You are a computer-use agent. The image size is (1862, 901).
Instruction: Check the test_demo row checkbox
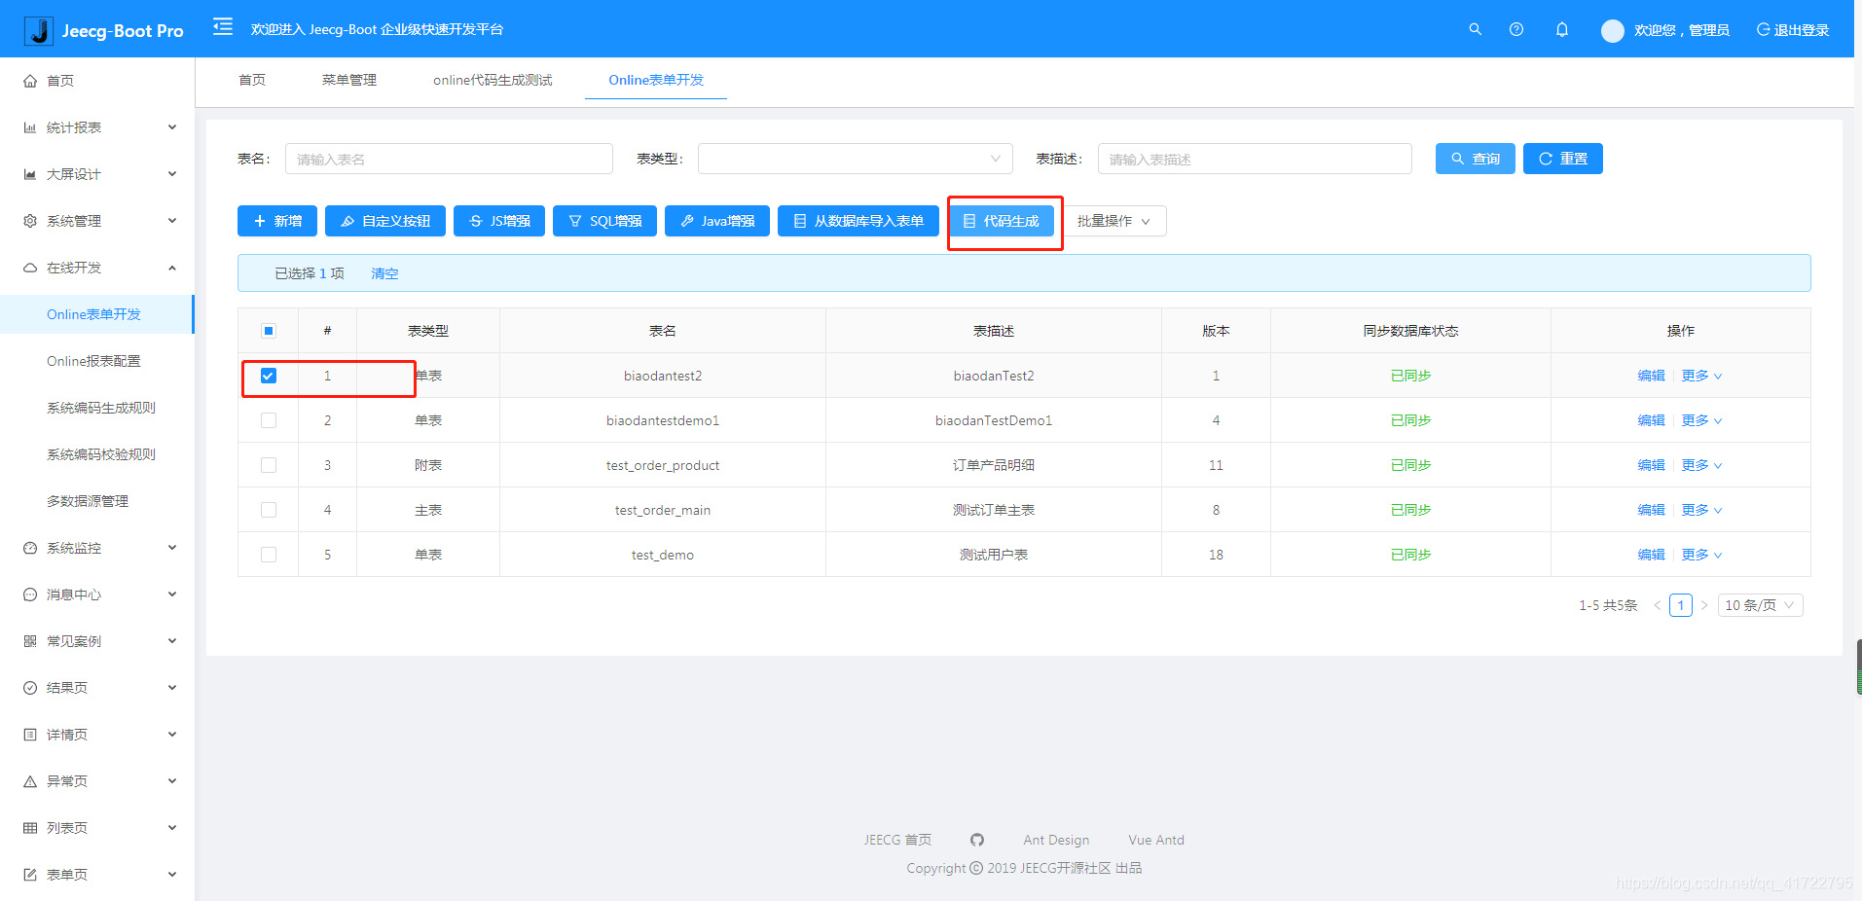click(x=269, y=555)
